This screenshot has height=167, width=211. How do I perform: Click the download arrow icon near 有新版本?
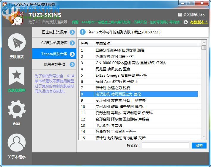coord(186,22)
